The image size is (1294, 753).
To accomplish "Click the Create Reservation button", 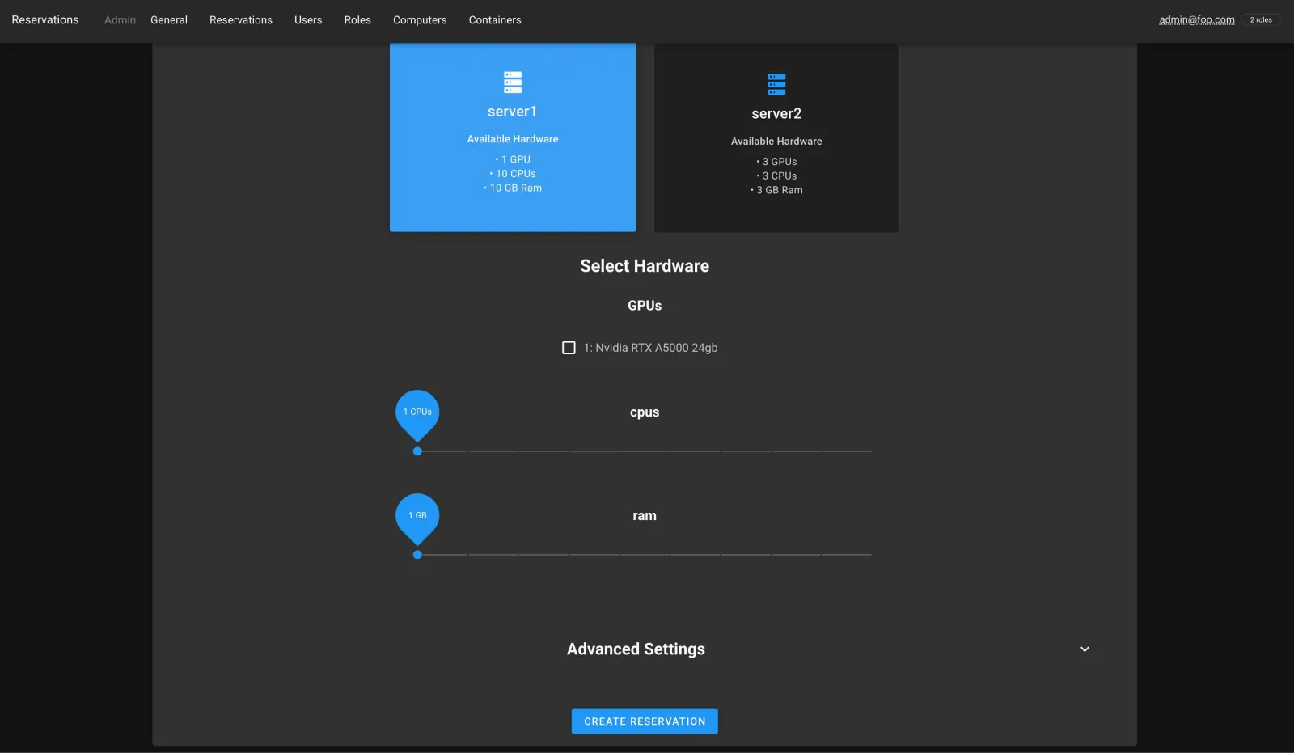I will click(x=645, y=721).
